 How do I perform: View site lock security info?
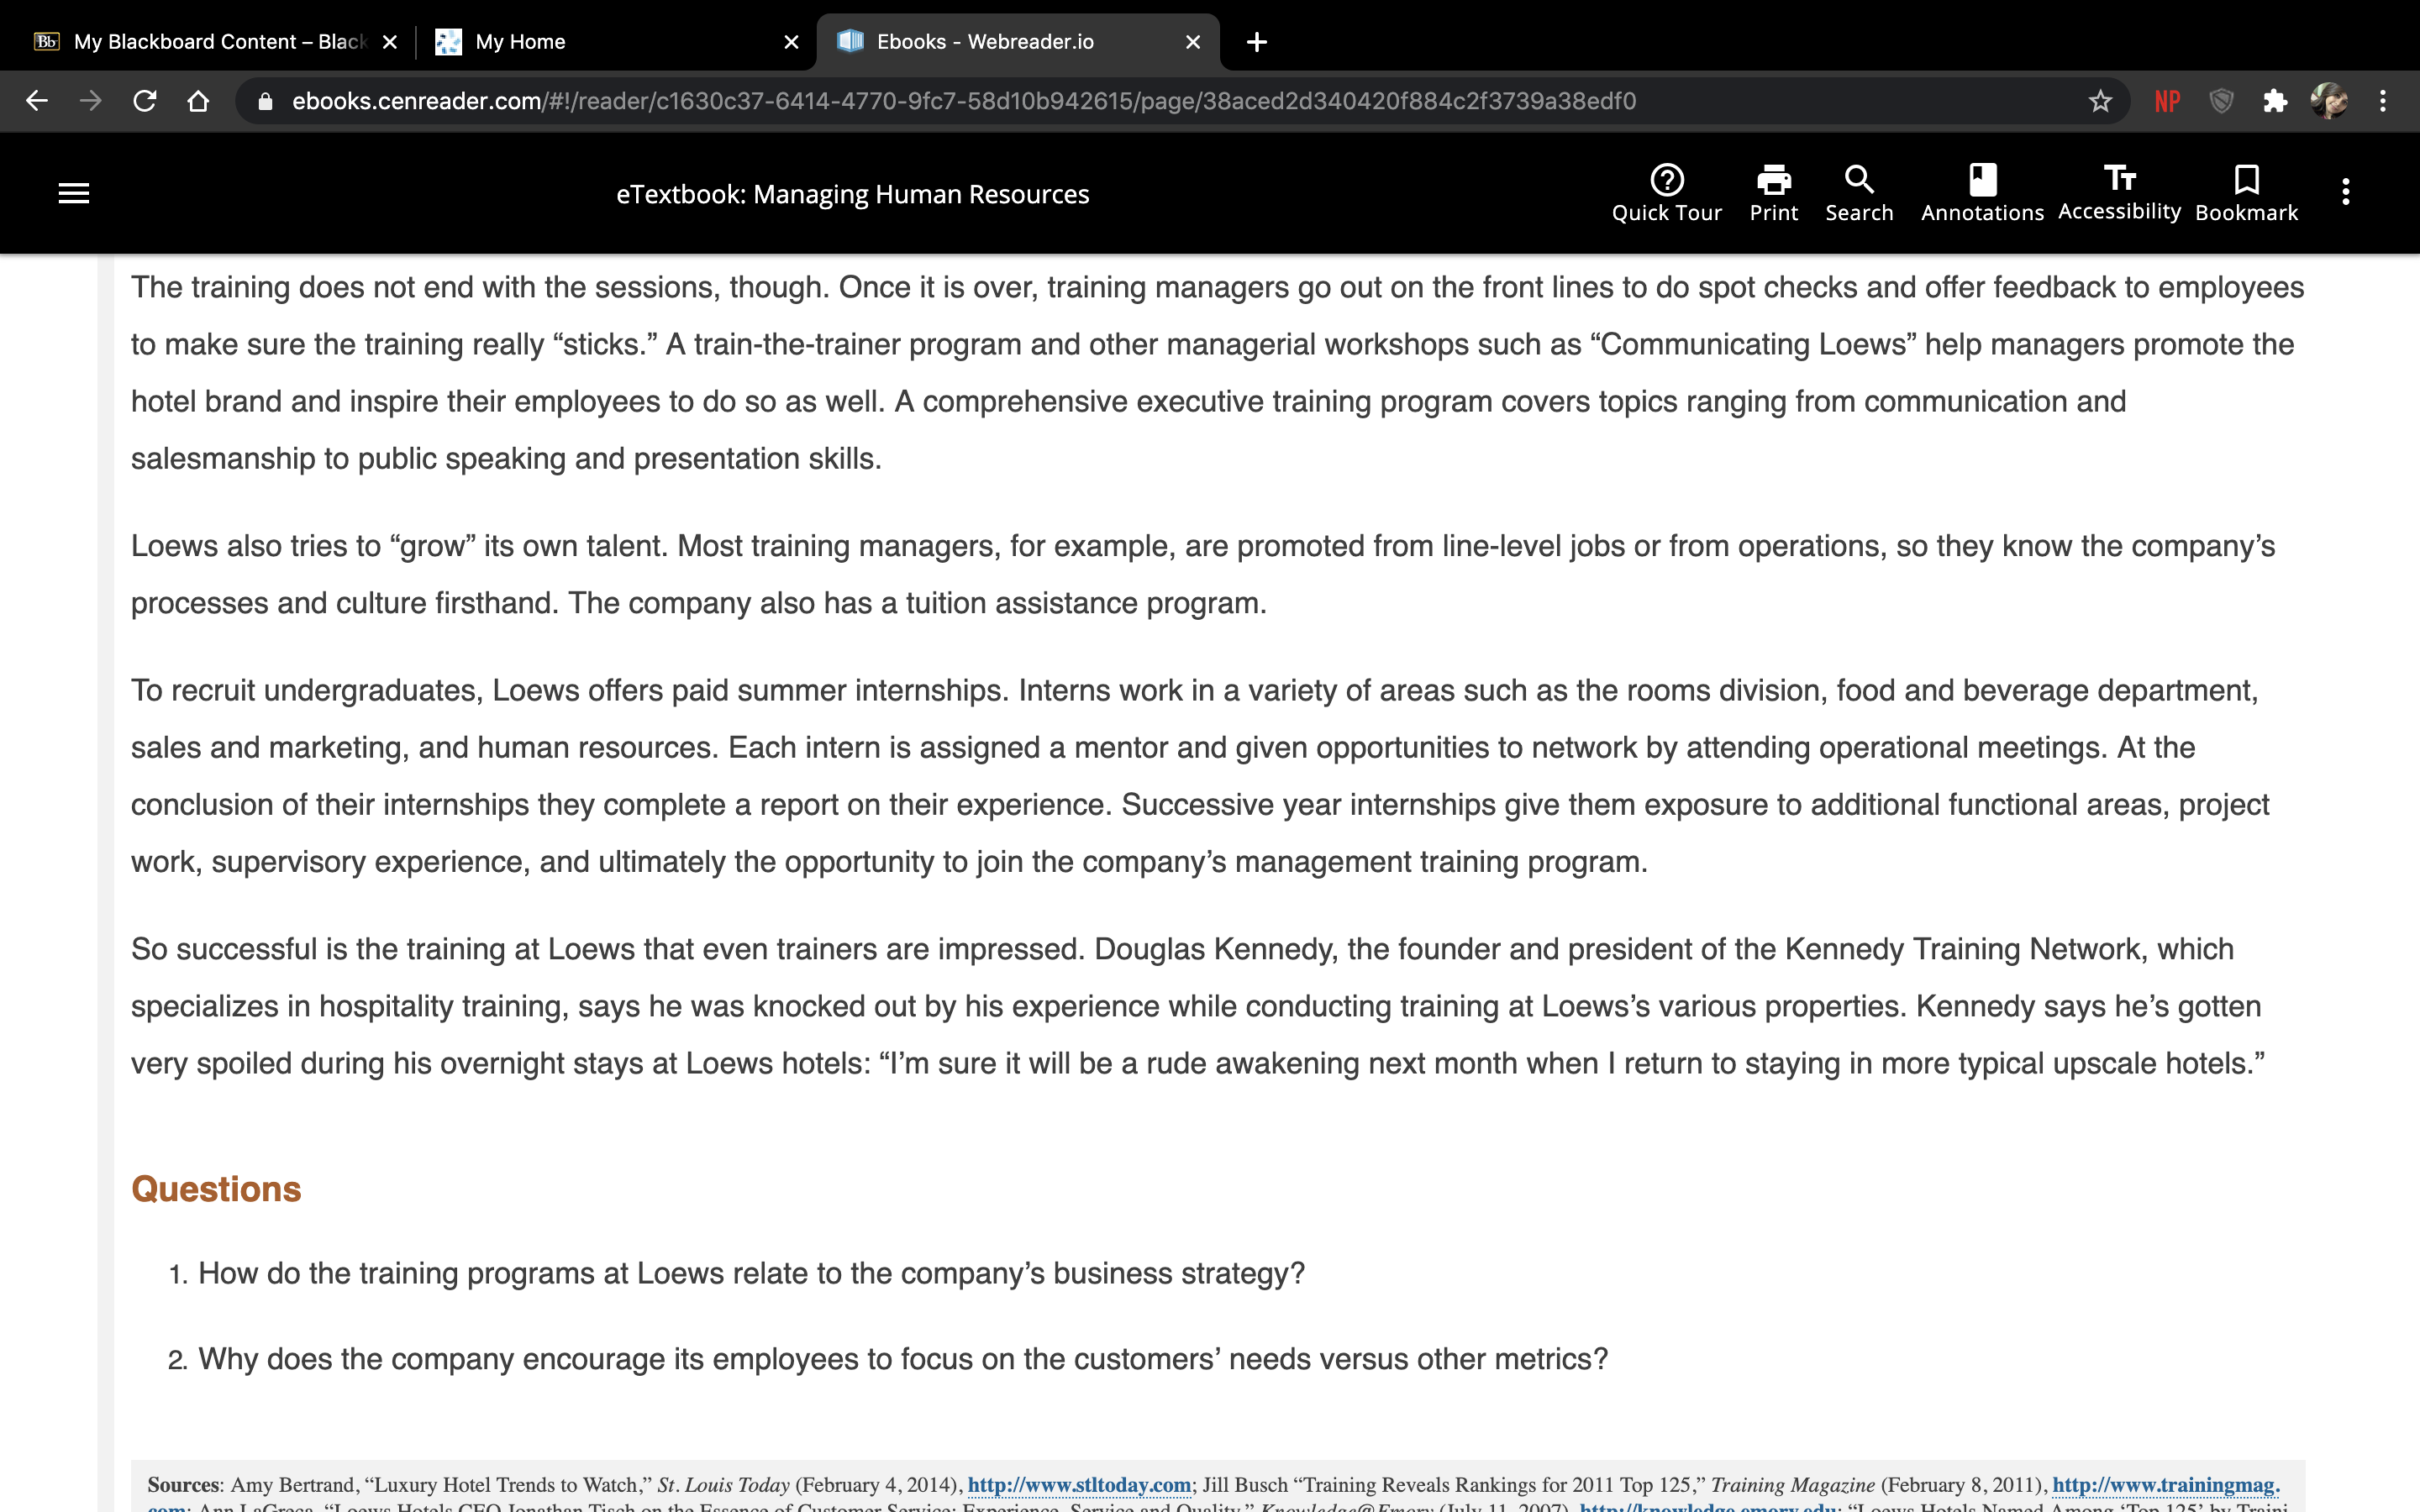click(x=265, y=101)
